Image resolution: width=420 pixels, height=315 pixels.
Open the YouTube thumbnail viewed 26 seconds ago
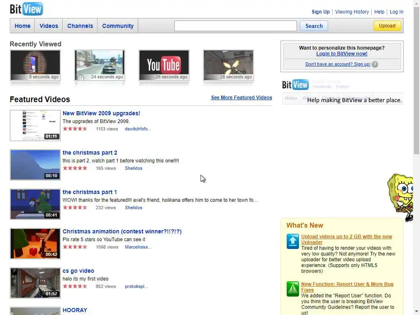tap(164, 65)
